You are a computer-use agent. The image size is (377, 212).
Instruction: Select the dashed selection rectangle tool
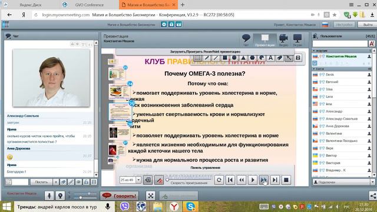tap(197, 58)
